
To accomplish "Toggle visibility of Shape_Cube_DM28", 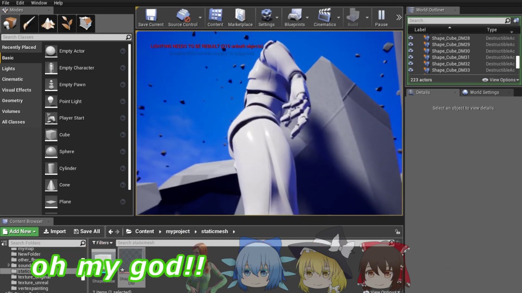I will click(x=411, y=38).
